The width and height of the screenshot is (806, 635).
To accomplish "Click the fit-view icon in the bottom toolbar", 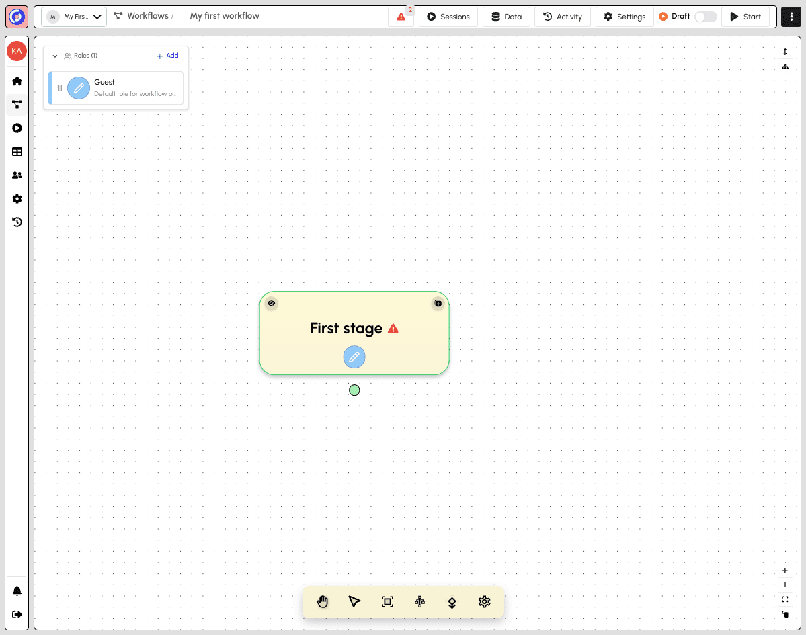I will [x=387, y=602].
